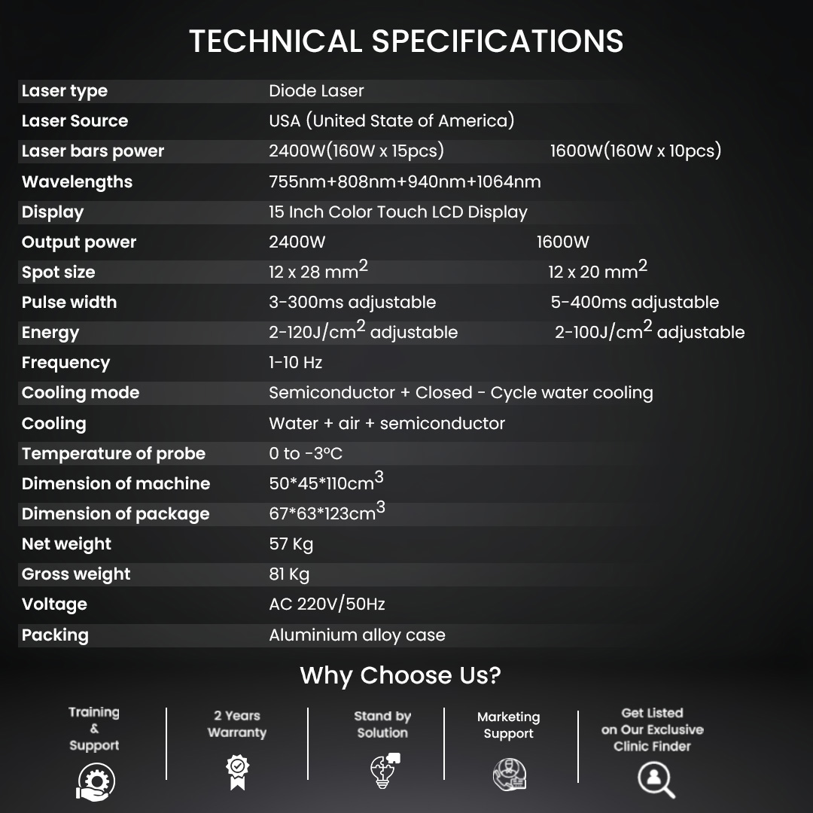
Task: Select the "Laser type" row label
Action: point(65,91)
